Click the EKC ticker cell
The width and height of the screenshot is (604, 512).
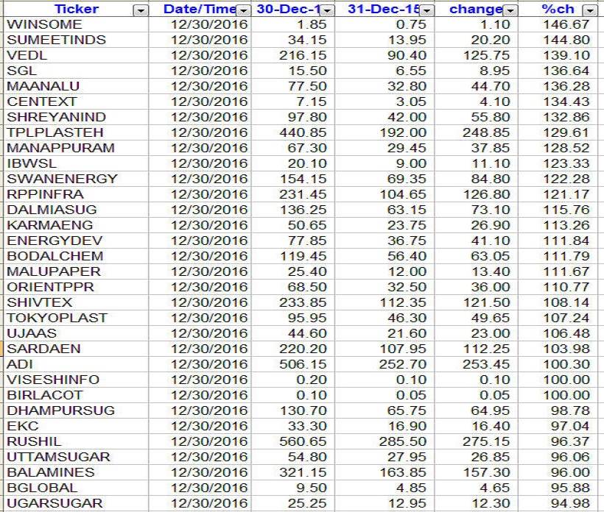pos(76,426)
